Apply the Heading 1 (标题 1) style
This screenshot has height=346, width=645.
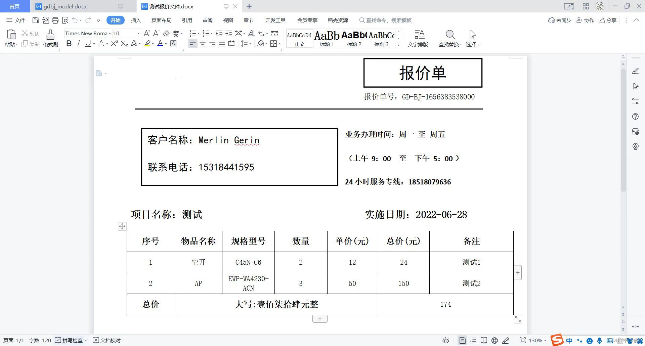pyautogui.click(x=327, y=38)
